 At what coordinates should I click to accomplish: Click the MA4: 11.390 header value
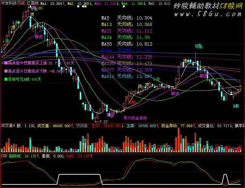coord(134,4)
